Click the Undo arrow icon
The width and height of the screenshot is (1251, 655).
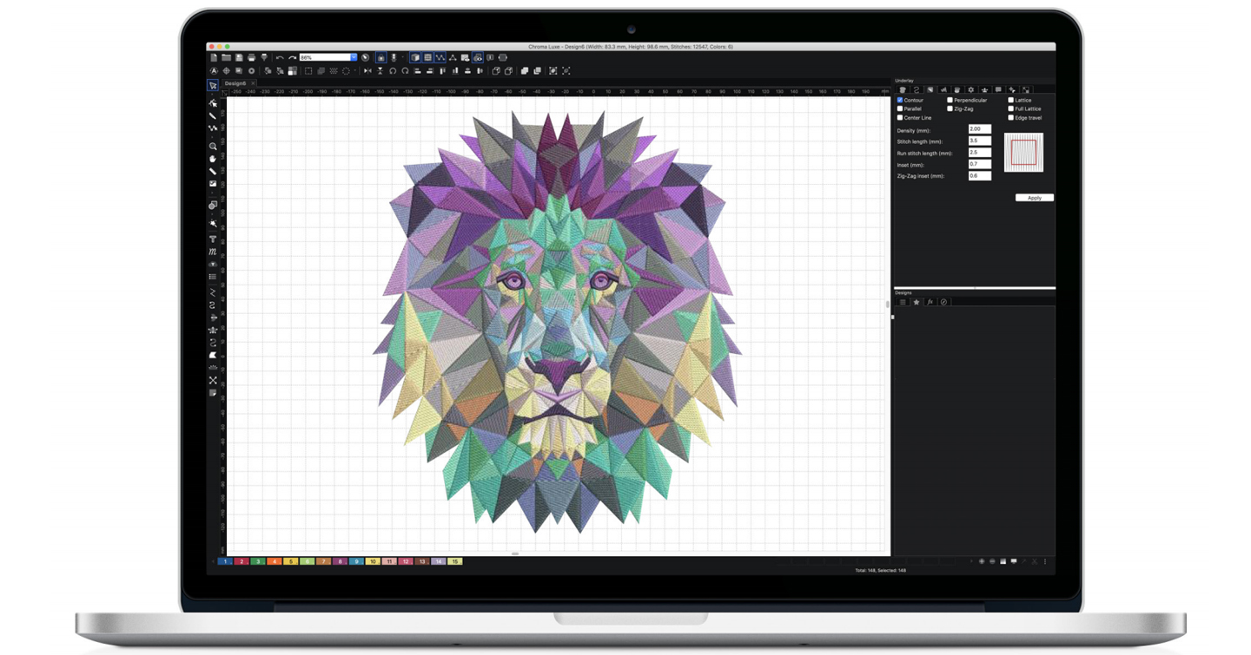(x=280, y=58)
